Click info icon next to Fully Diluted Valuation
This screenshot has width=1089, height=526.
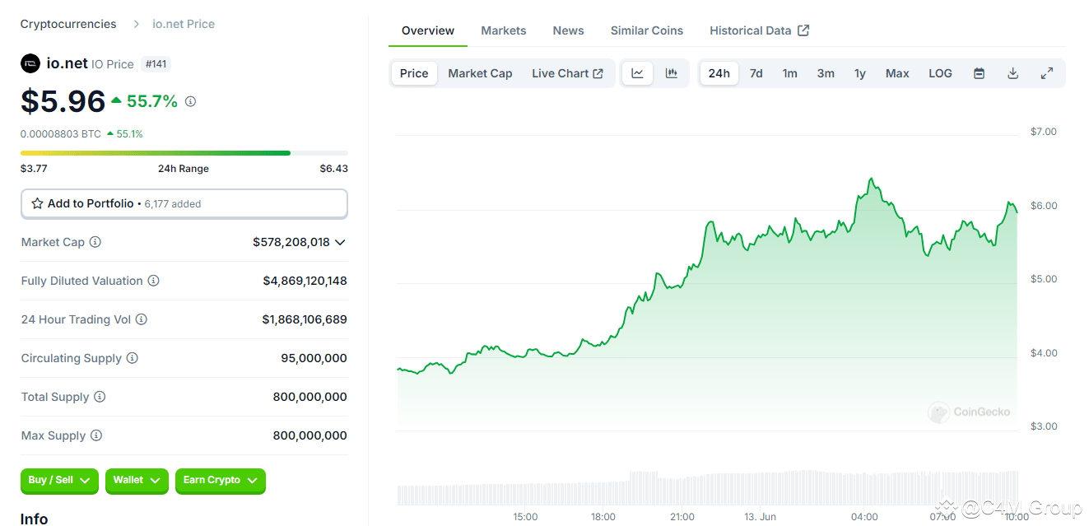[154, 281]
